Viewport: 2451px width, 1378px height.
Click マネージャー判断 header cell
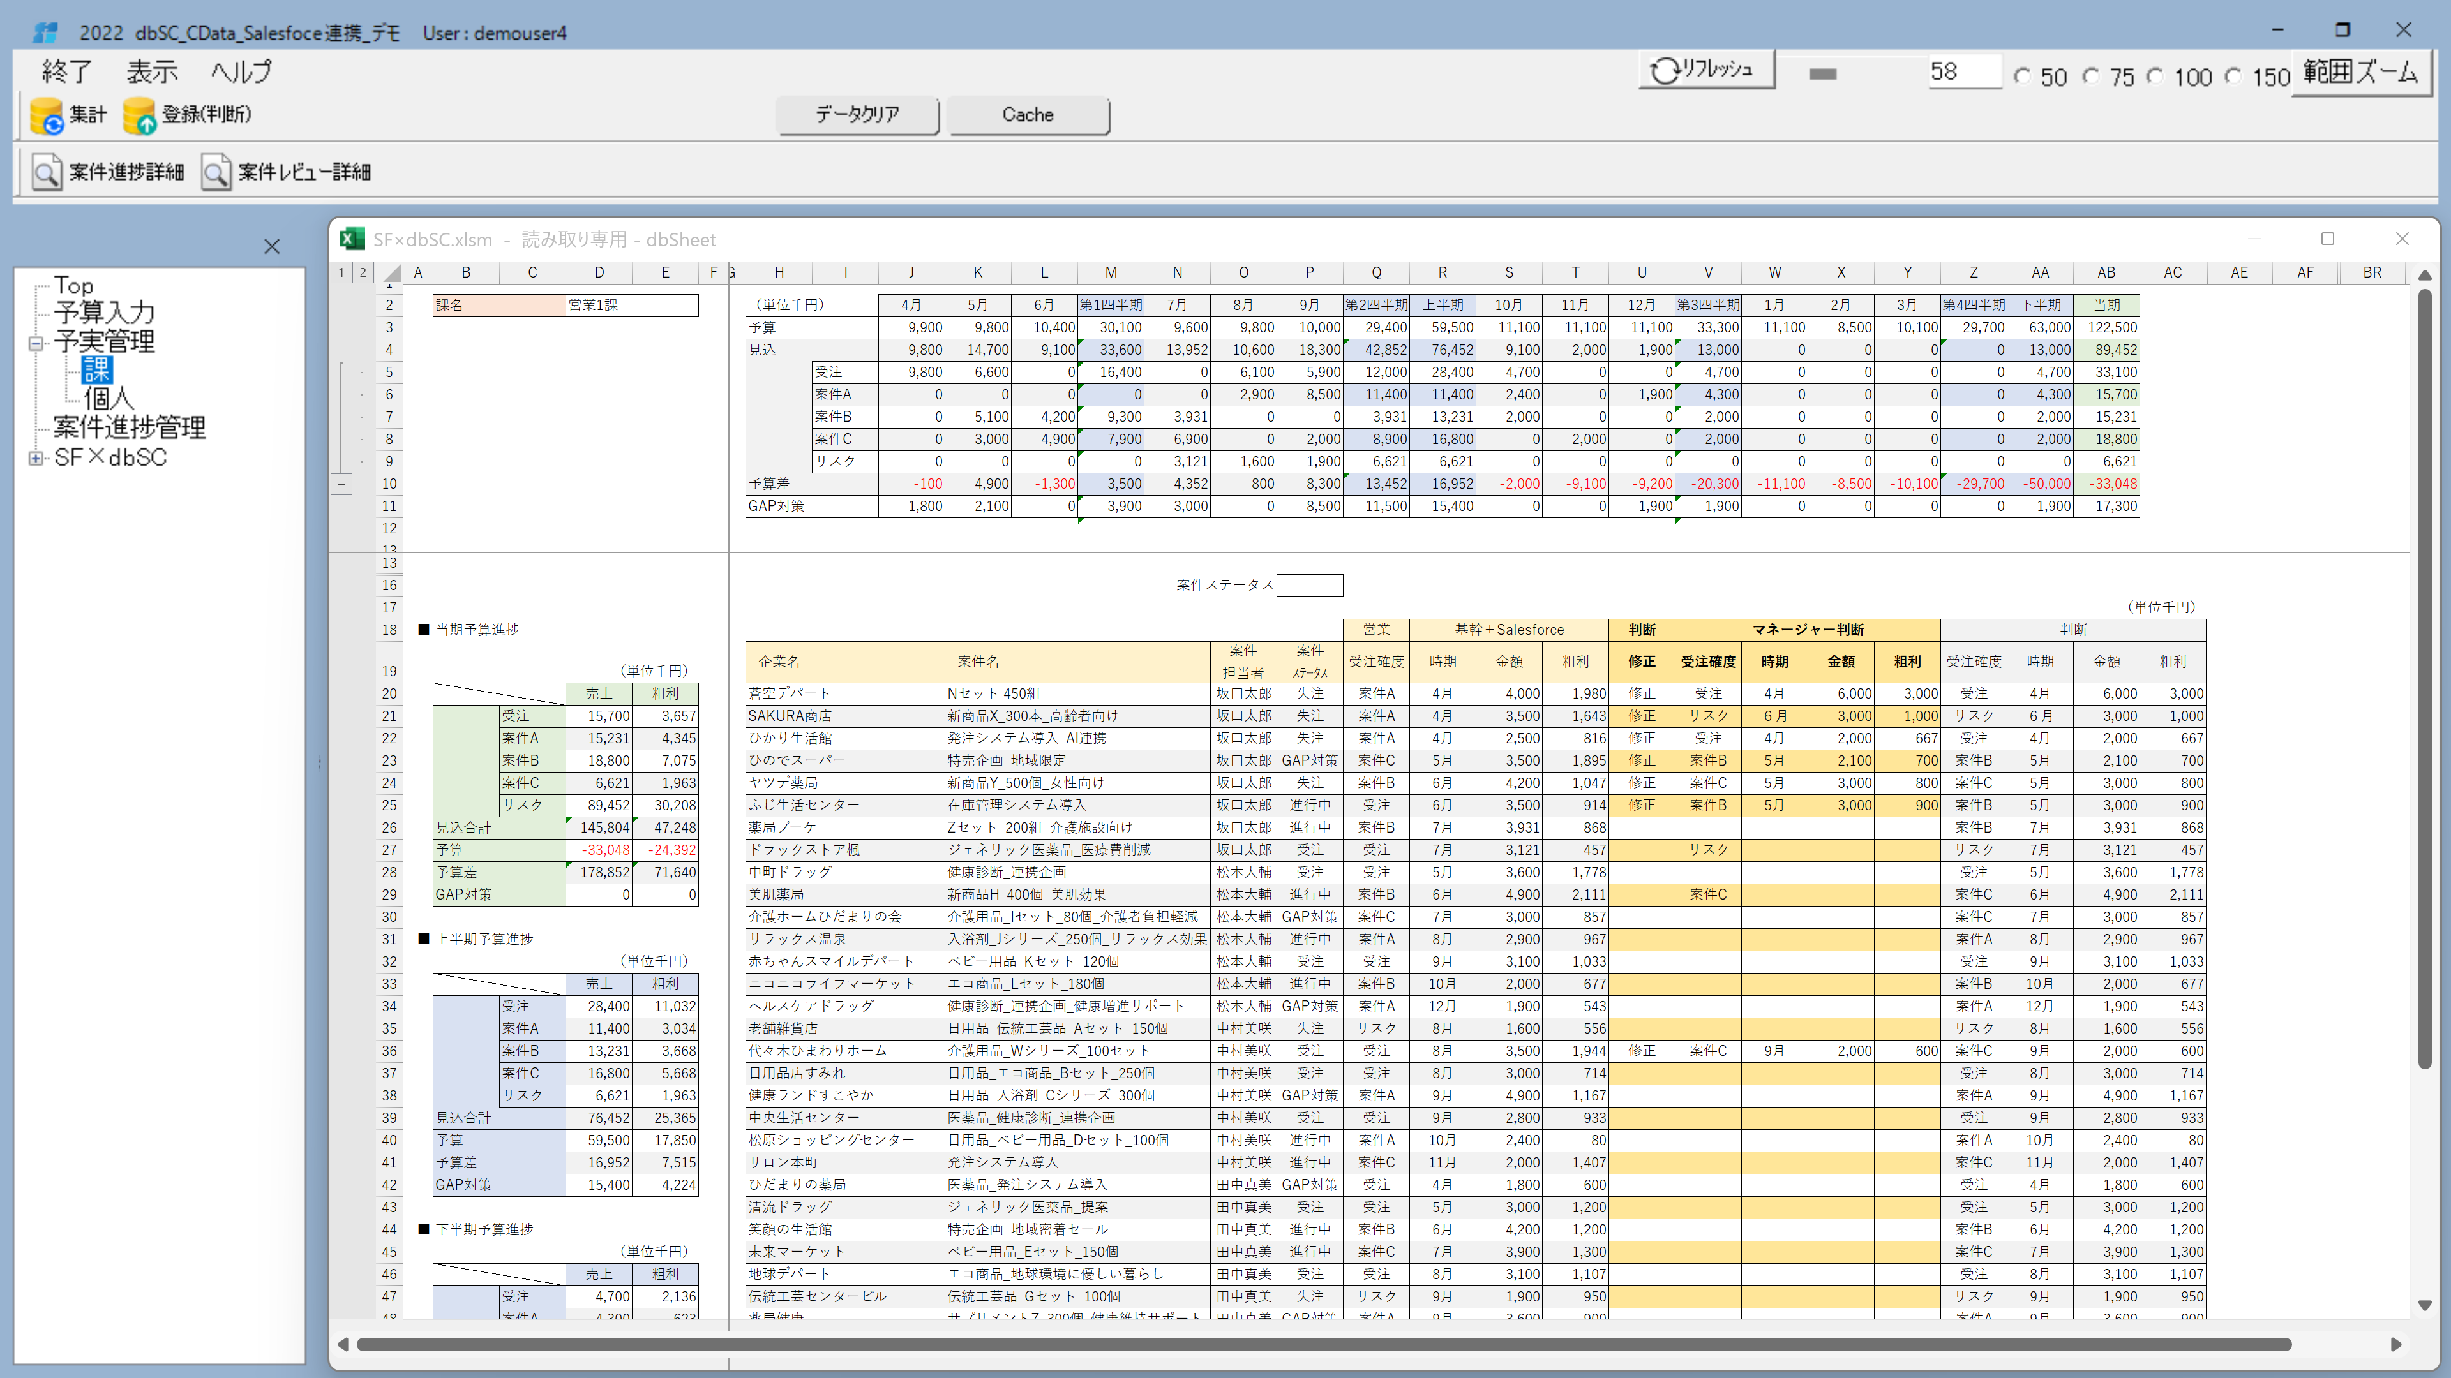click(x=1807, y=630)
